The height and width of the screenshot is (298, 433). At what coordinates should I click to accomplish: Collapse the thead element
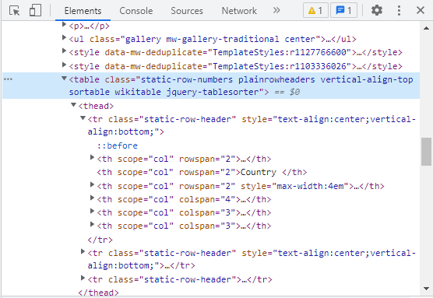click(73, 105)
